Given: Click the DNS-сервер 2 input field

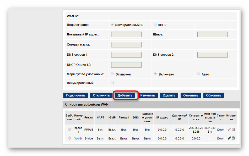Looking at the screenshot, I should click(212, 55).
